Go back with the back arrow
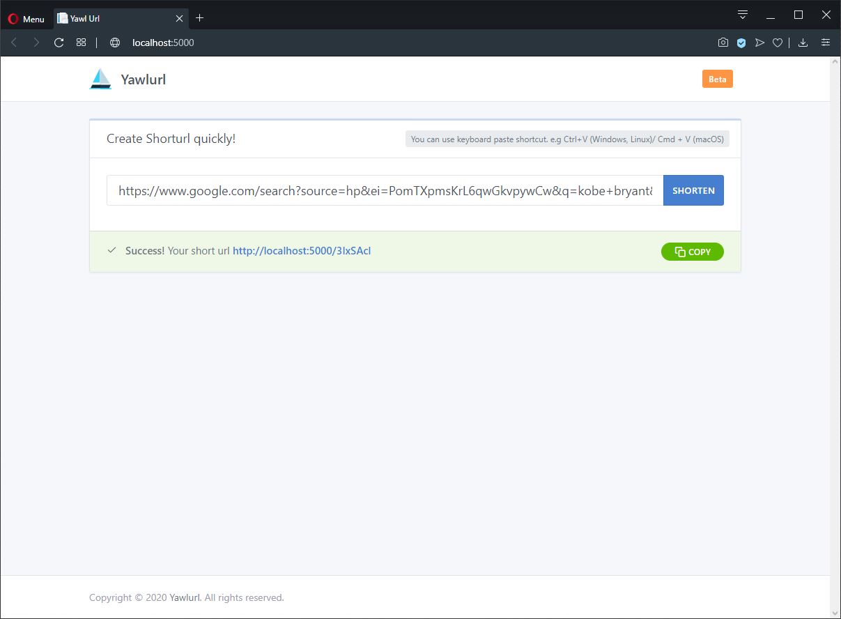Viewport: 841px width, 619px height. tap(14, 43)
